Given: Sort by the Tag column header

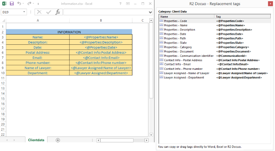Looking at the screenshot, I should tap(242, 16).
